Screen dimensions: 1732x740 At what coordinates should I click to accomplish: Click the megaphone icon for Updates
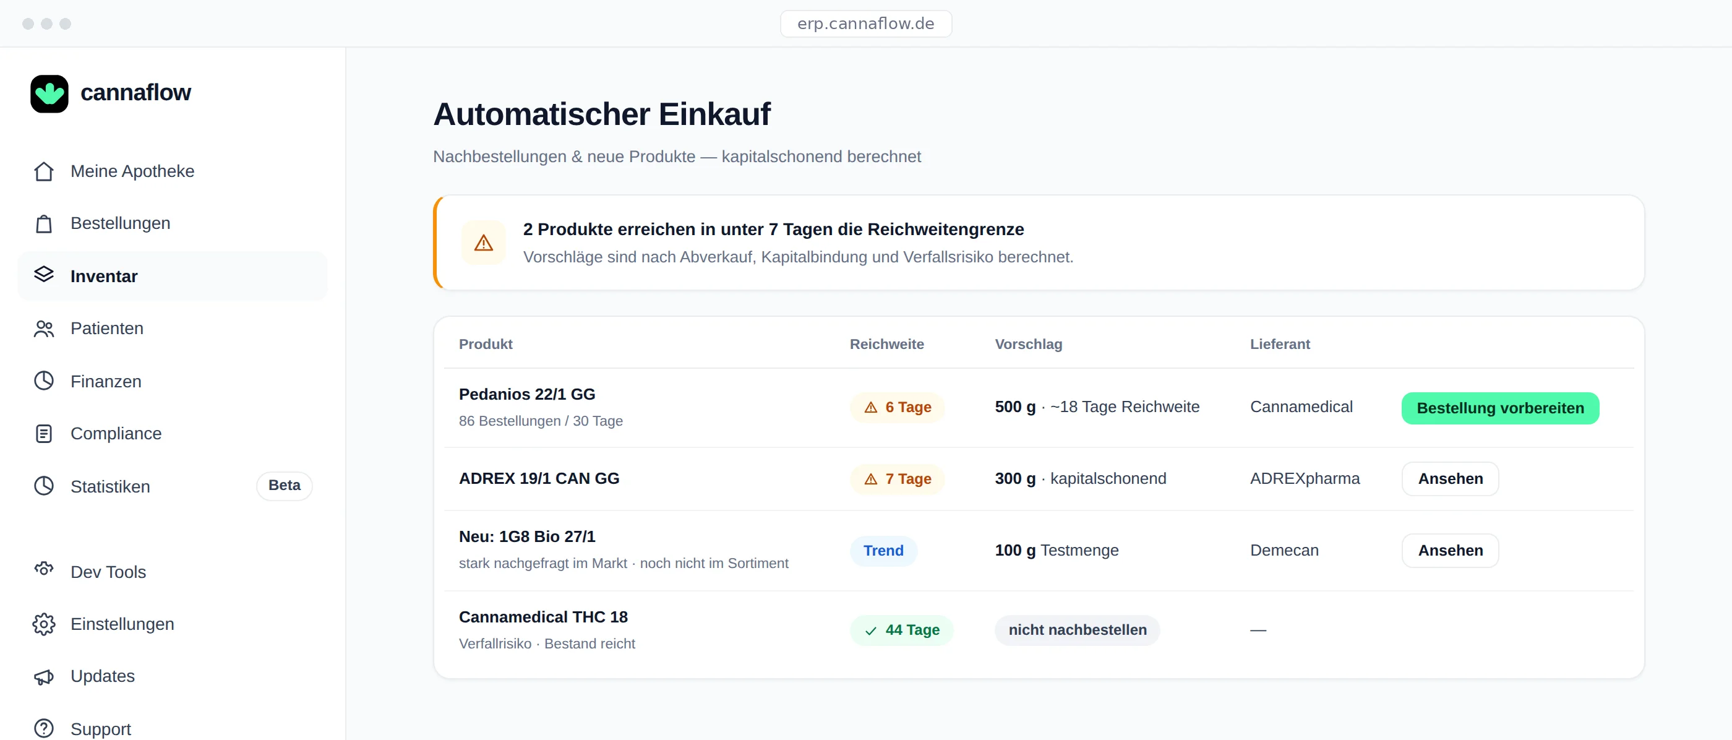pos(44,677)
